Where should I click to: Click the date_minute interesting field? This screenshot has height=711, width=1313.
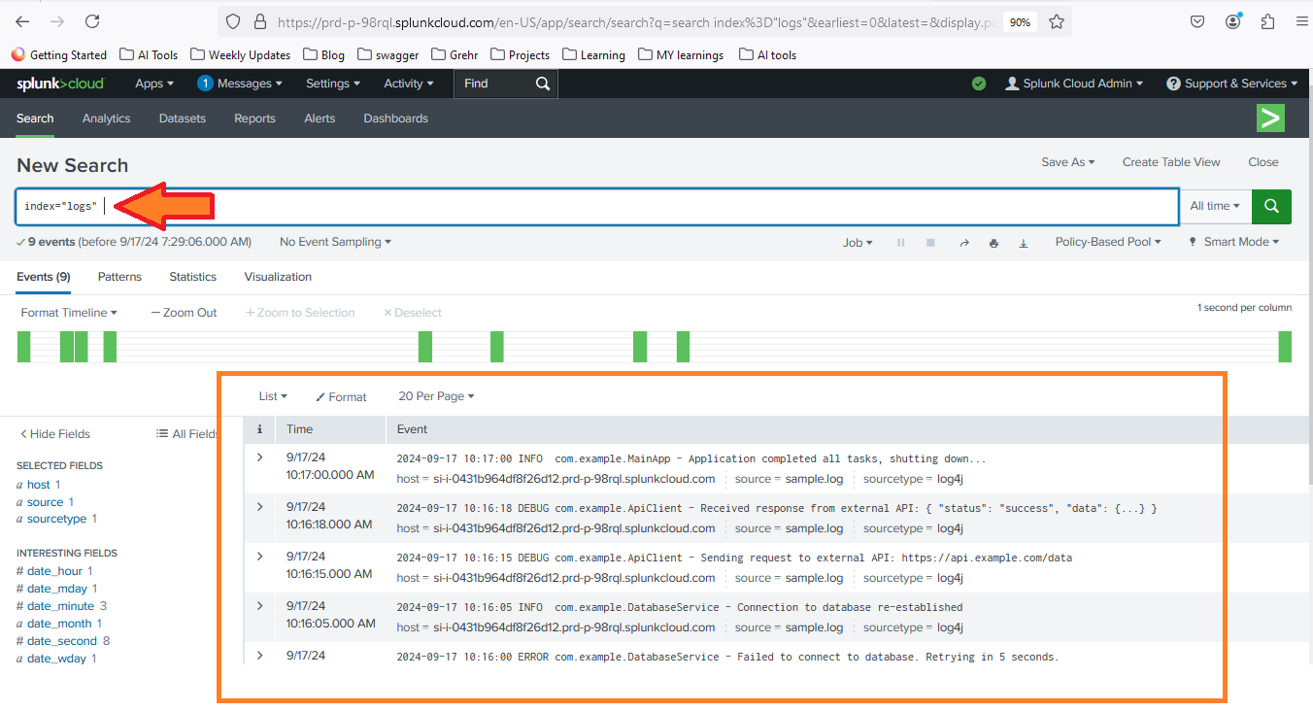pos(61,606)
